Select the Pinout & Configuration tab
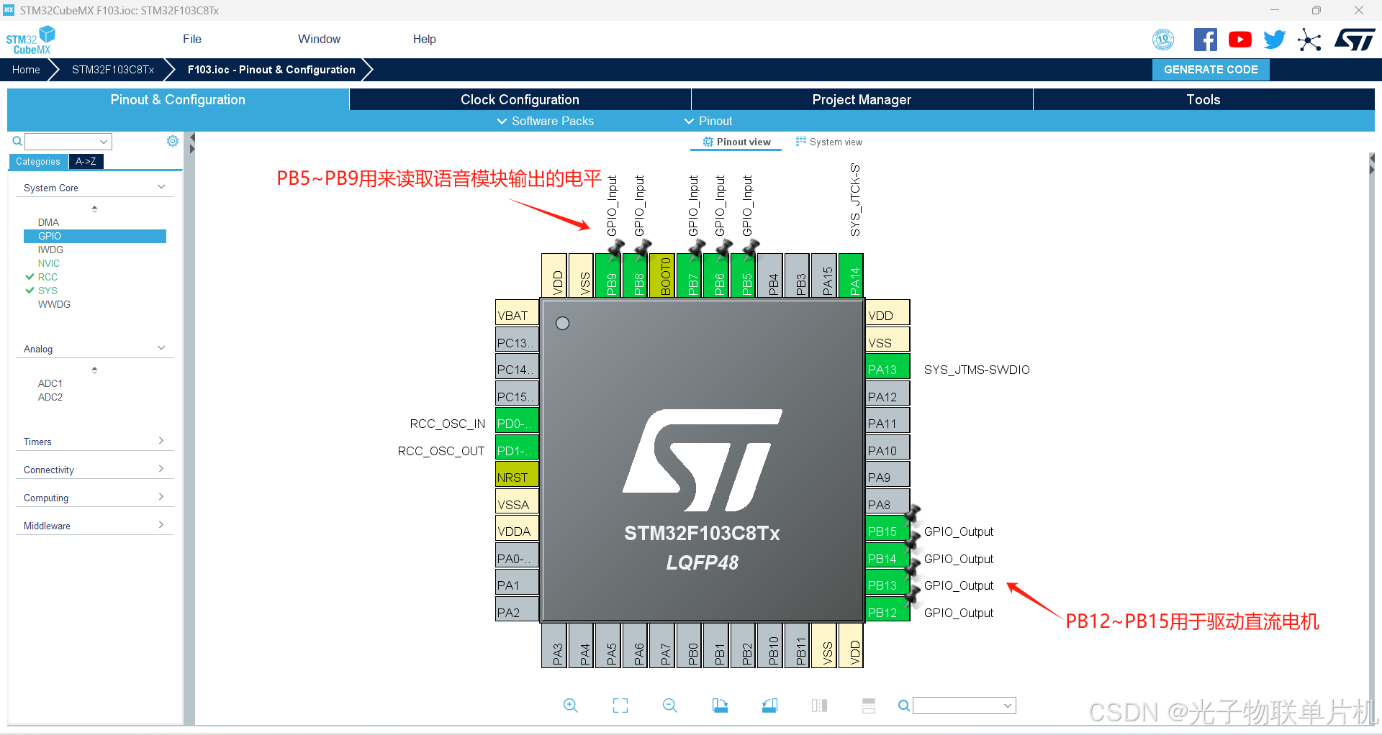The height and width of the screenshot is (735, 1382). tap(178, 99)
